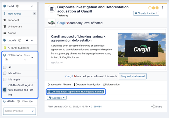The height and width of the screenshot is (118, 169).
Task: Click the third yellow priority circle
Action: 157,8
